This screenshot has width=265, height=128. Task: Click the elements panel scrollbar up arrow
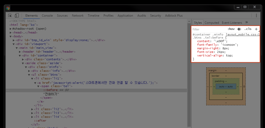pyautogui.click(x=189, y=21)
